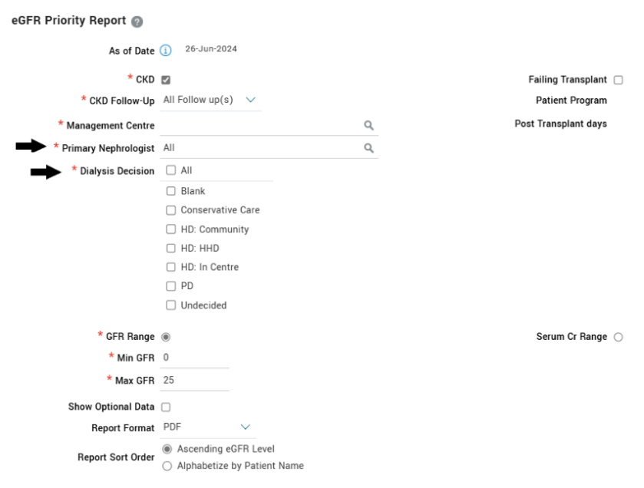Check the Dialysis Decision All option
644x488 pixels.
pos(170,170)
